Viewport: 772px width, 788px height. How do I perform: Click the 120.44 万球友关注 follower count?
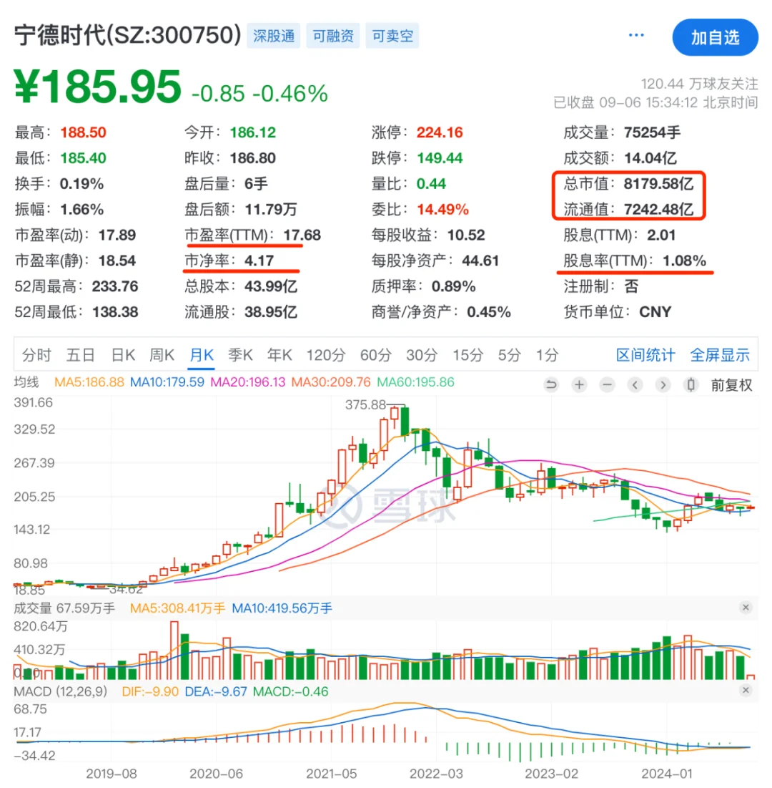click(699, 84)
